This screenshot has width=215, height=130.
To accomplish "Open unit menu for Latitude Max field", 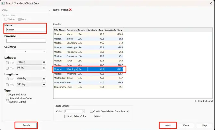I will [44, 68].
